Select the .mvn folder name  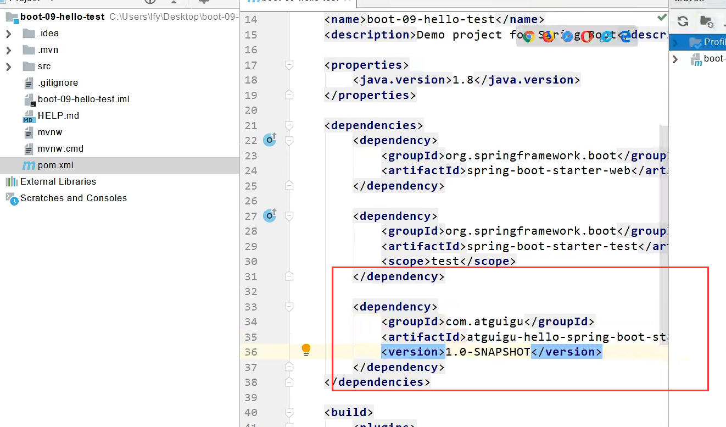click(48, 50)
